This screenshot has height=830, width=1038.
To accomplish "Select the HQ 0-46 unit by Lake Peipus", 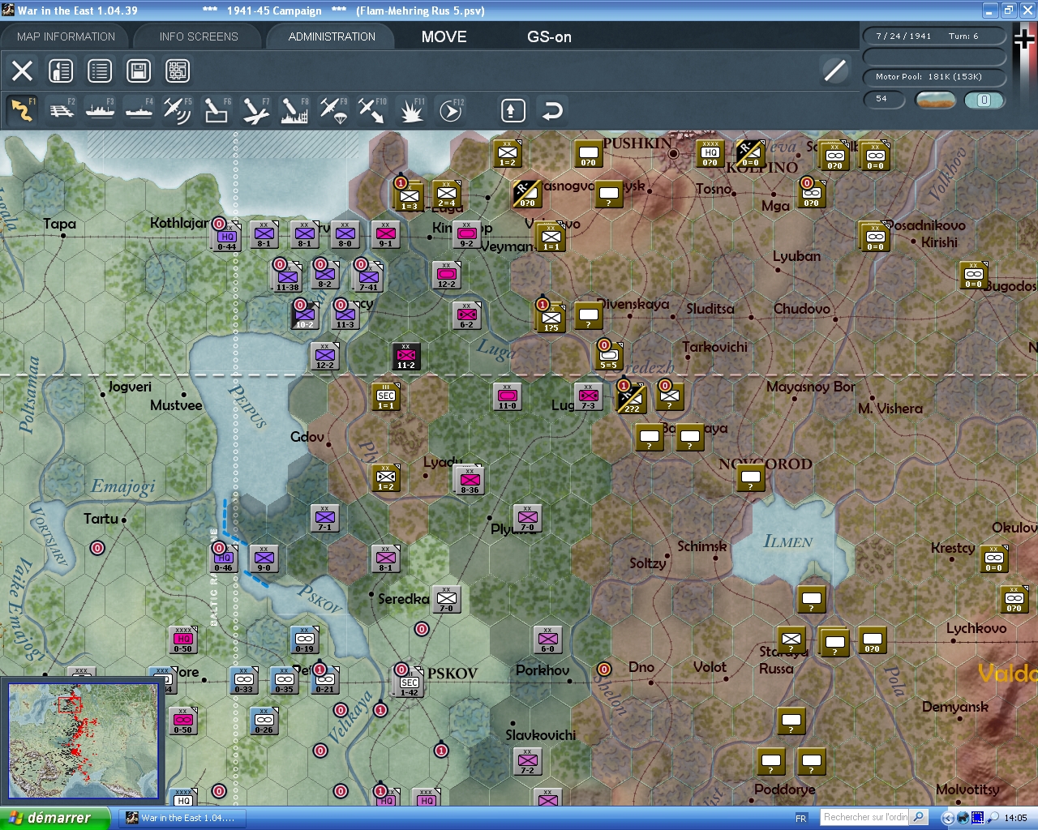I will coord(223,558).
